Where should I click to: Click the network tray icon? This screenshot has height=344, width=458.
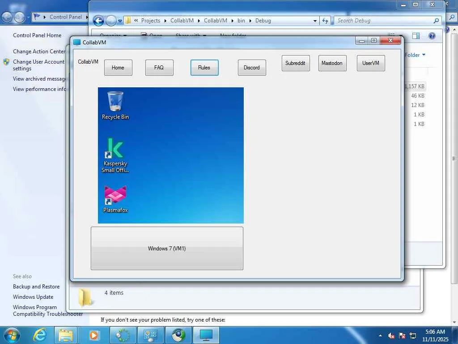[x=413, y=335]
